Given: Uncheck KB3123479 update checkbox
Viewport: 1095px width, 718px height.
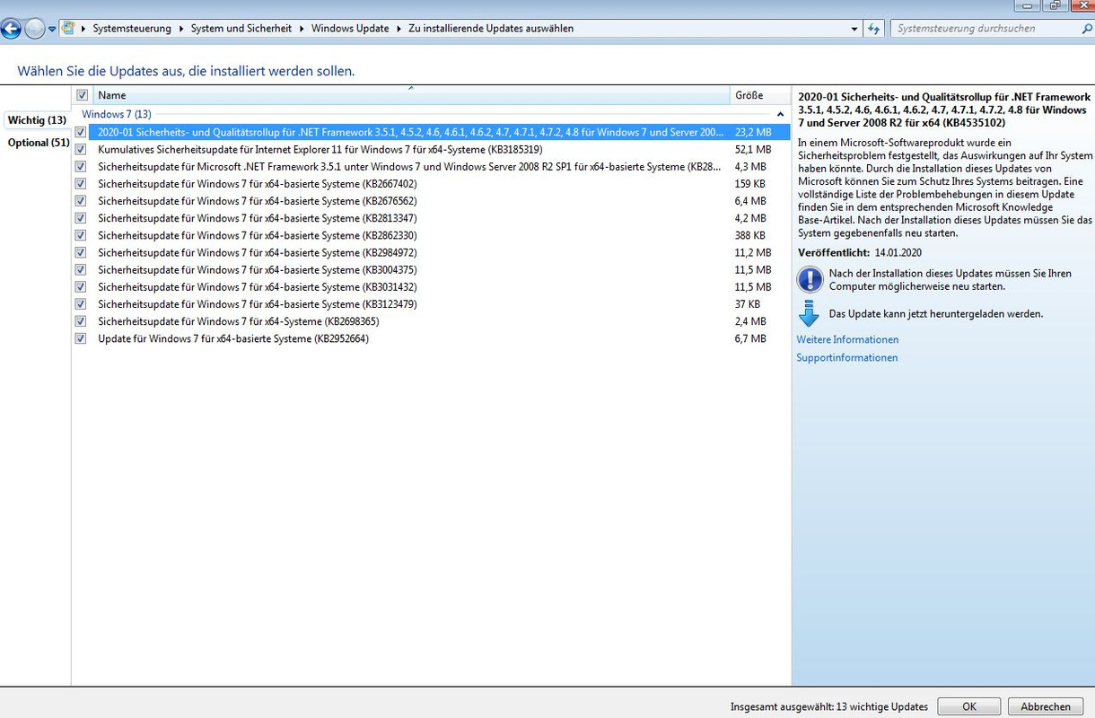Looking at the screenshot, I should coord(81,304).
